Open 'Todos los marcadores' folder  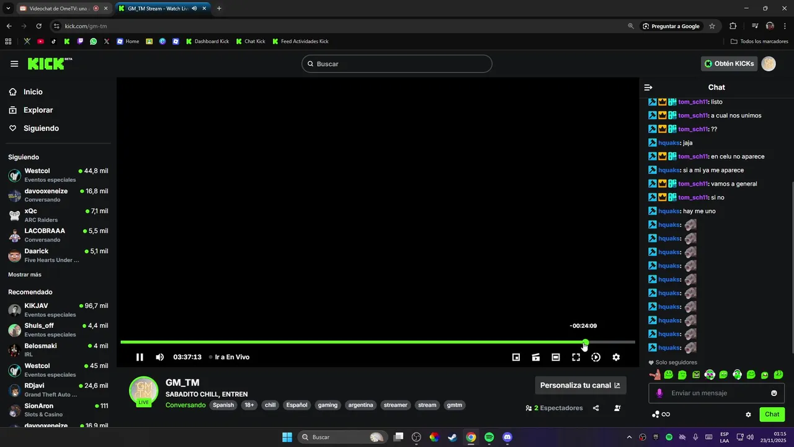point(759,42)
